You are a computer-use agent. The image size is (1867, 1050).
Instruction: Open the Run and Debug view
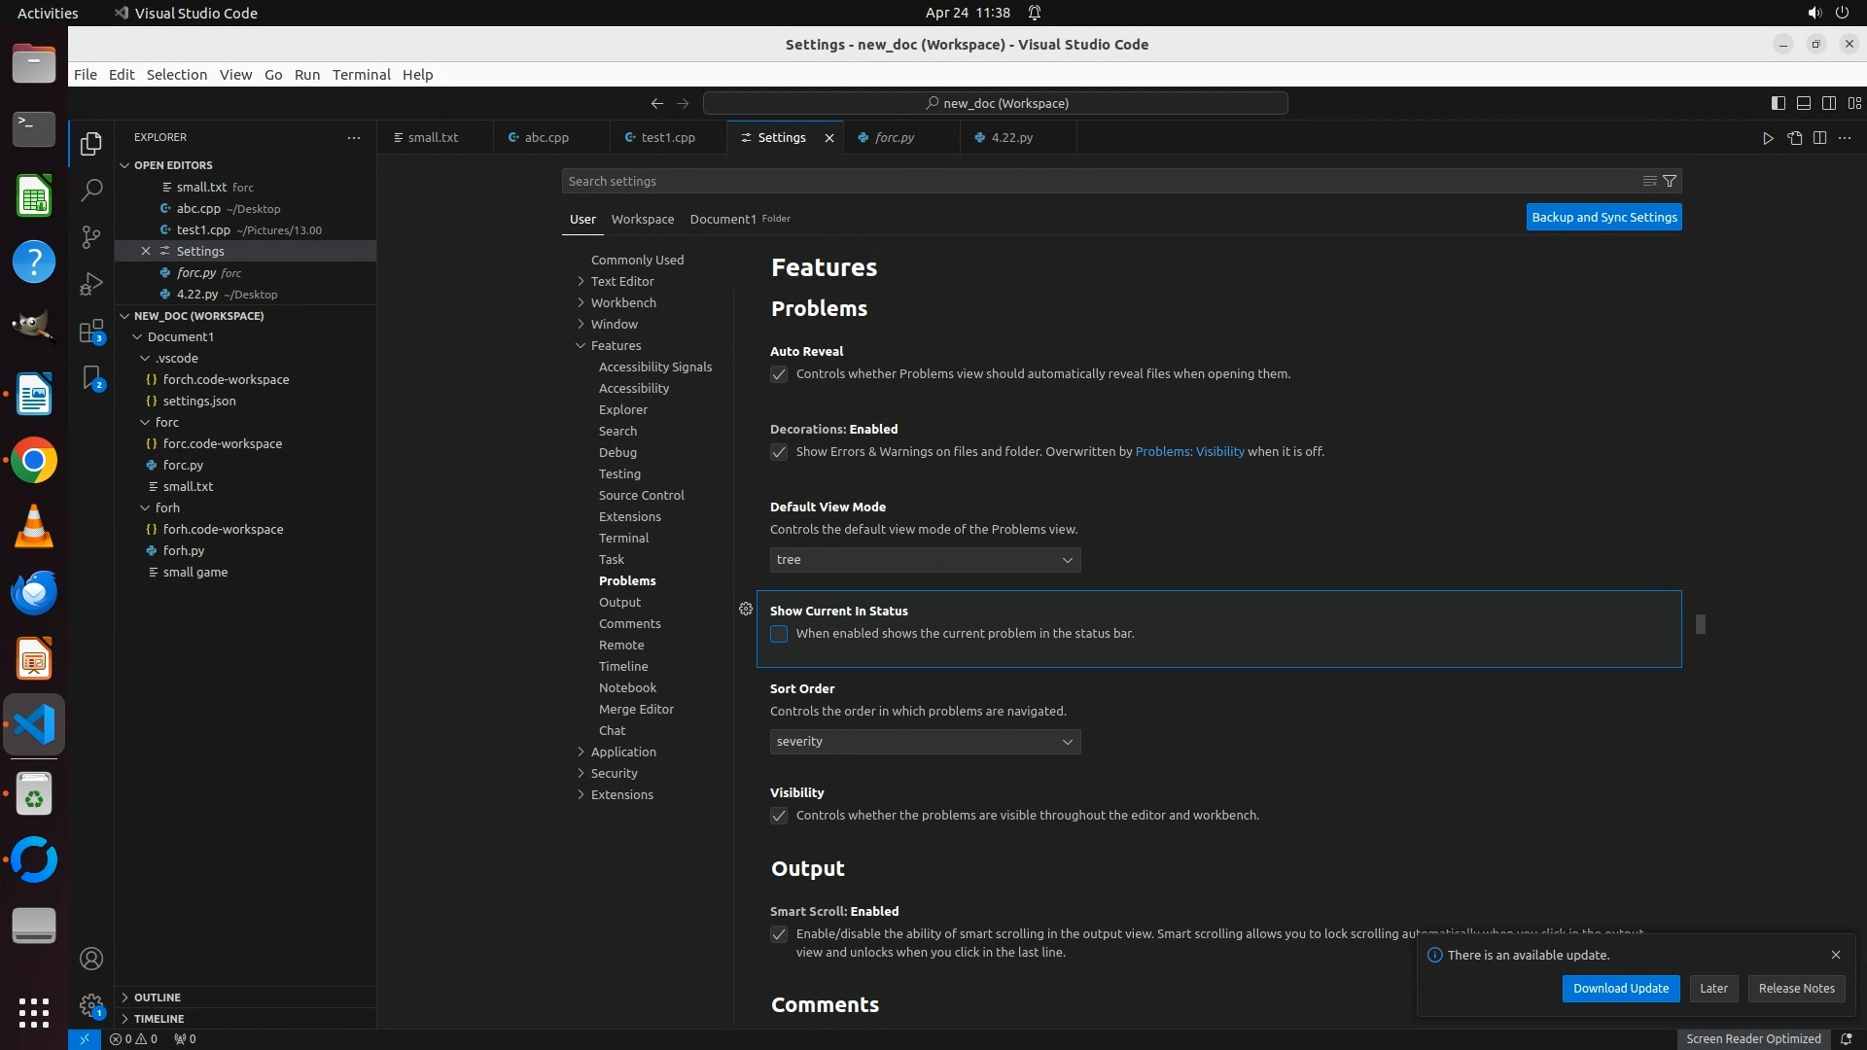point(91,283)
